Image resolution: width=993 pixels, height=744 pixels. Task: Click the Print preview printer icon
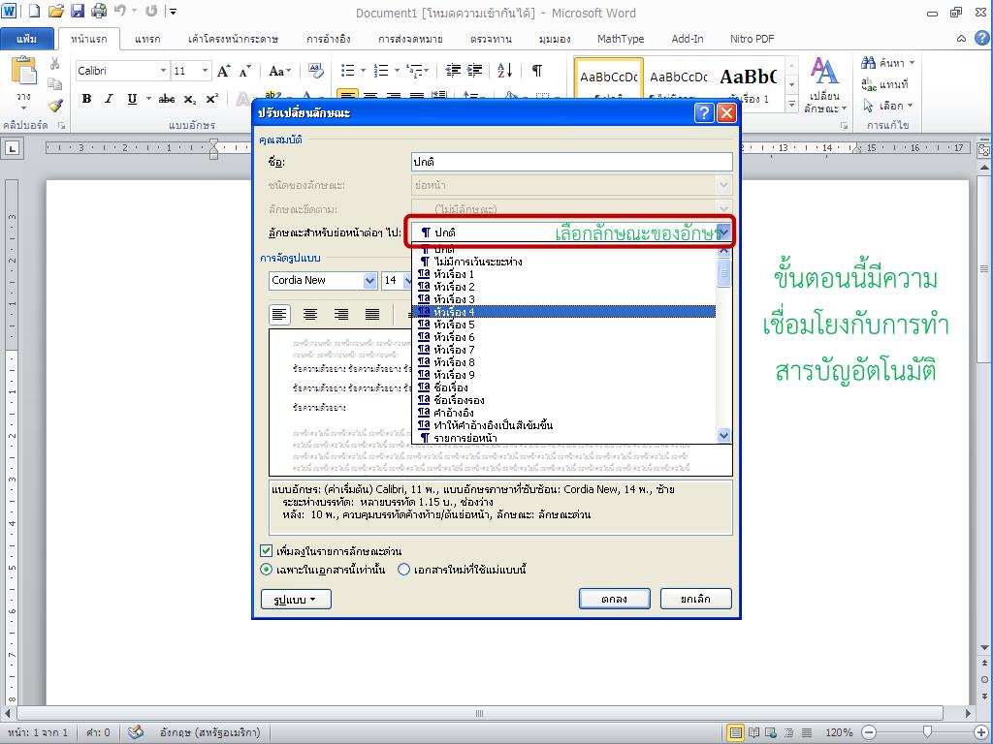click(99, 11)
